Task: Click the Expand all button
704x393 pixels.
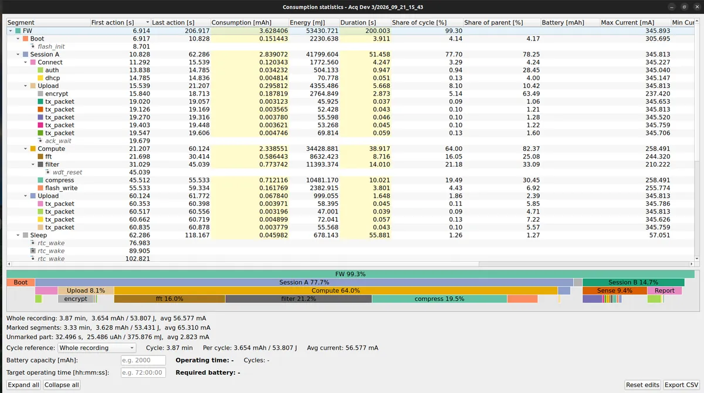Action: point(24,385)
